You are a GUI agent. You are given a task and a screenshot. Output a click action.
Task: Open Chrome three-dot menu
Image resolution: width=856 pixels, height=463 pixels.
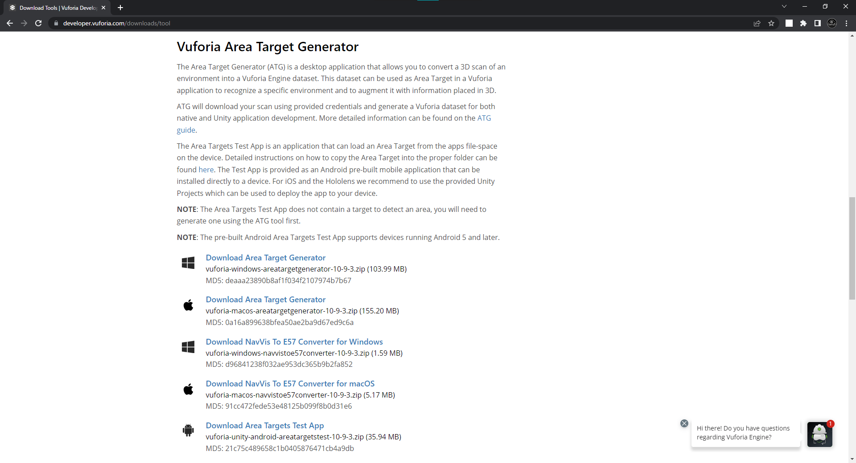click(x=846, y=23)
